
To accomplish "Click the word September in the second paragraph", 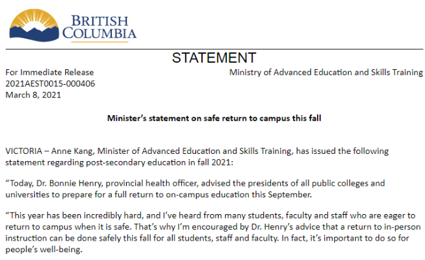I will tap(290, 194).
